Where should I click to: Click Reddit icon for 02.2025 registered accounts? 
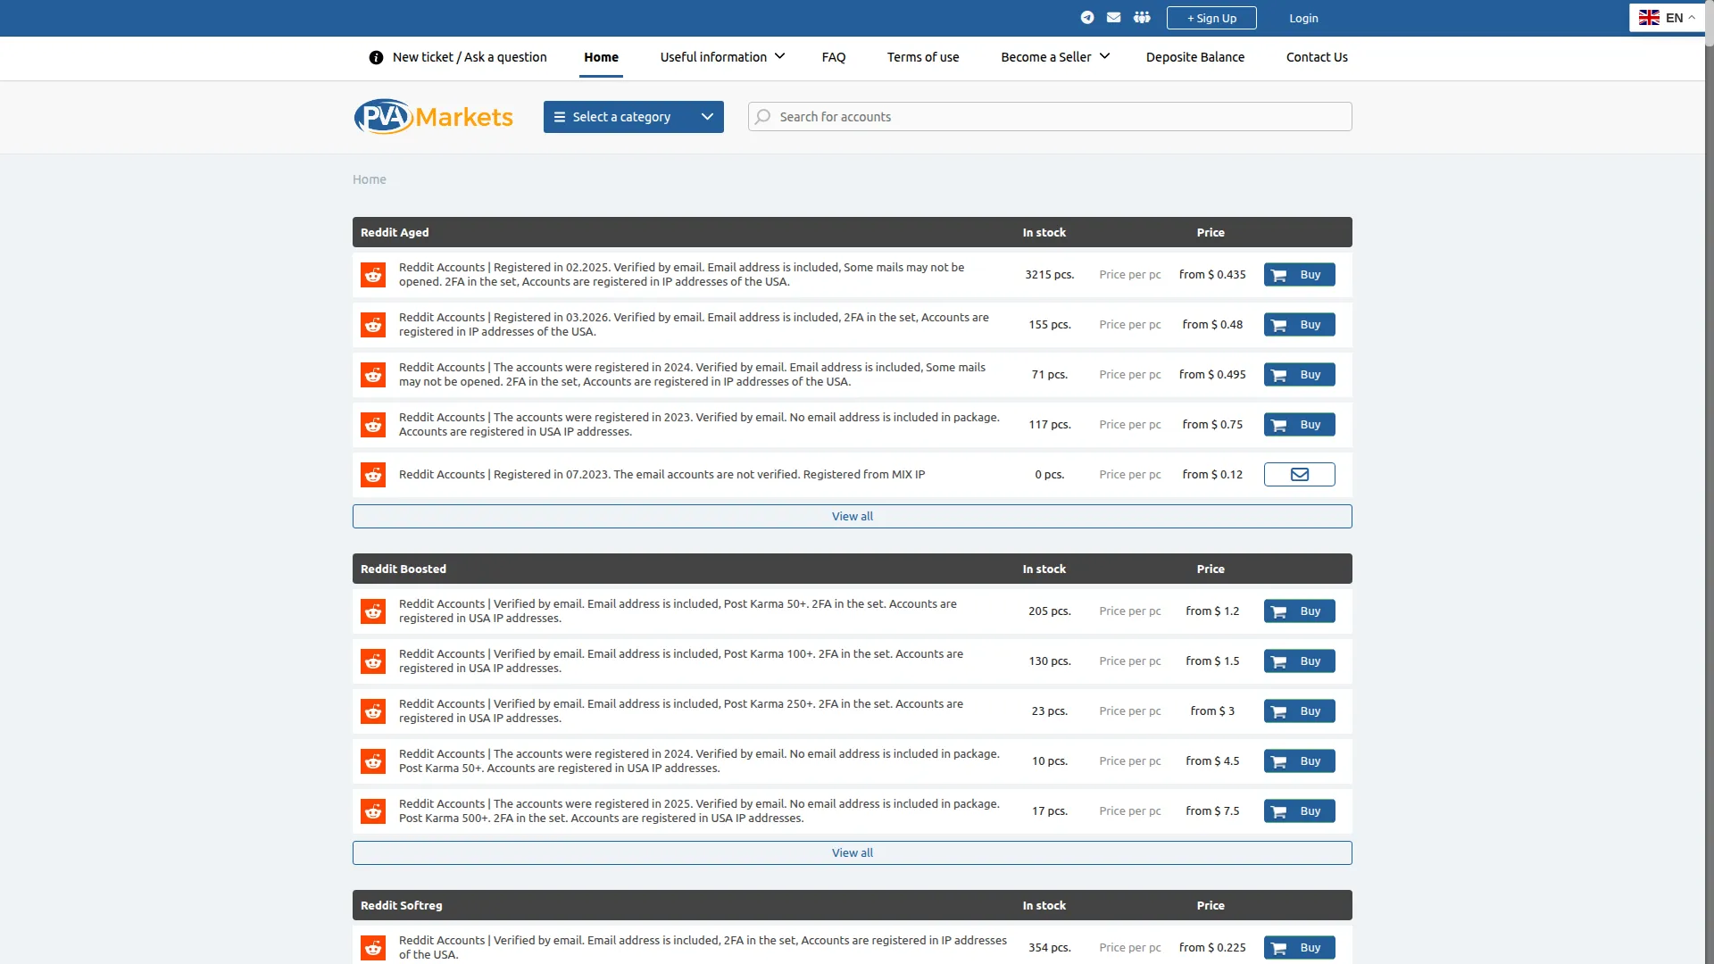(373, 275)
